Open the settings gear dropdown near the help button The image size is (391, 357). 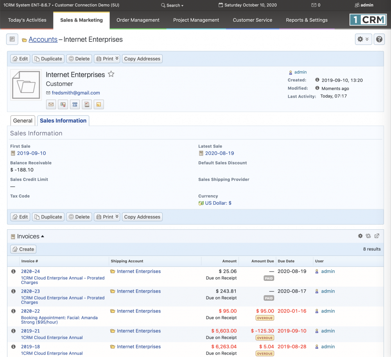pyautogui.click(x=363, y=39)
